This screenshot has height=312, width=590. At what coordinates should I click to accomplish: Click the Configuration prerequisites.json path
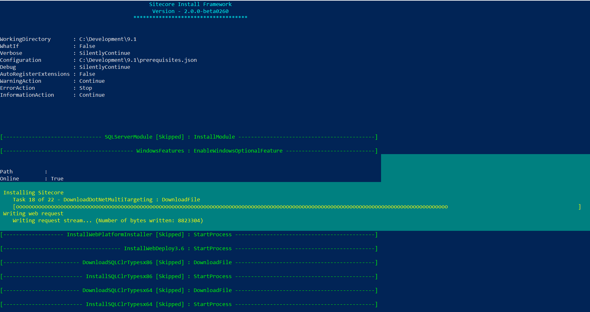(x=138, y=60)
